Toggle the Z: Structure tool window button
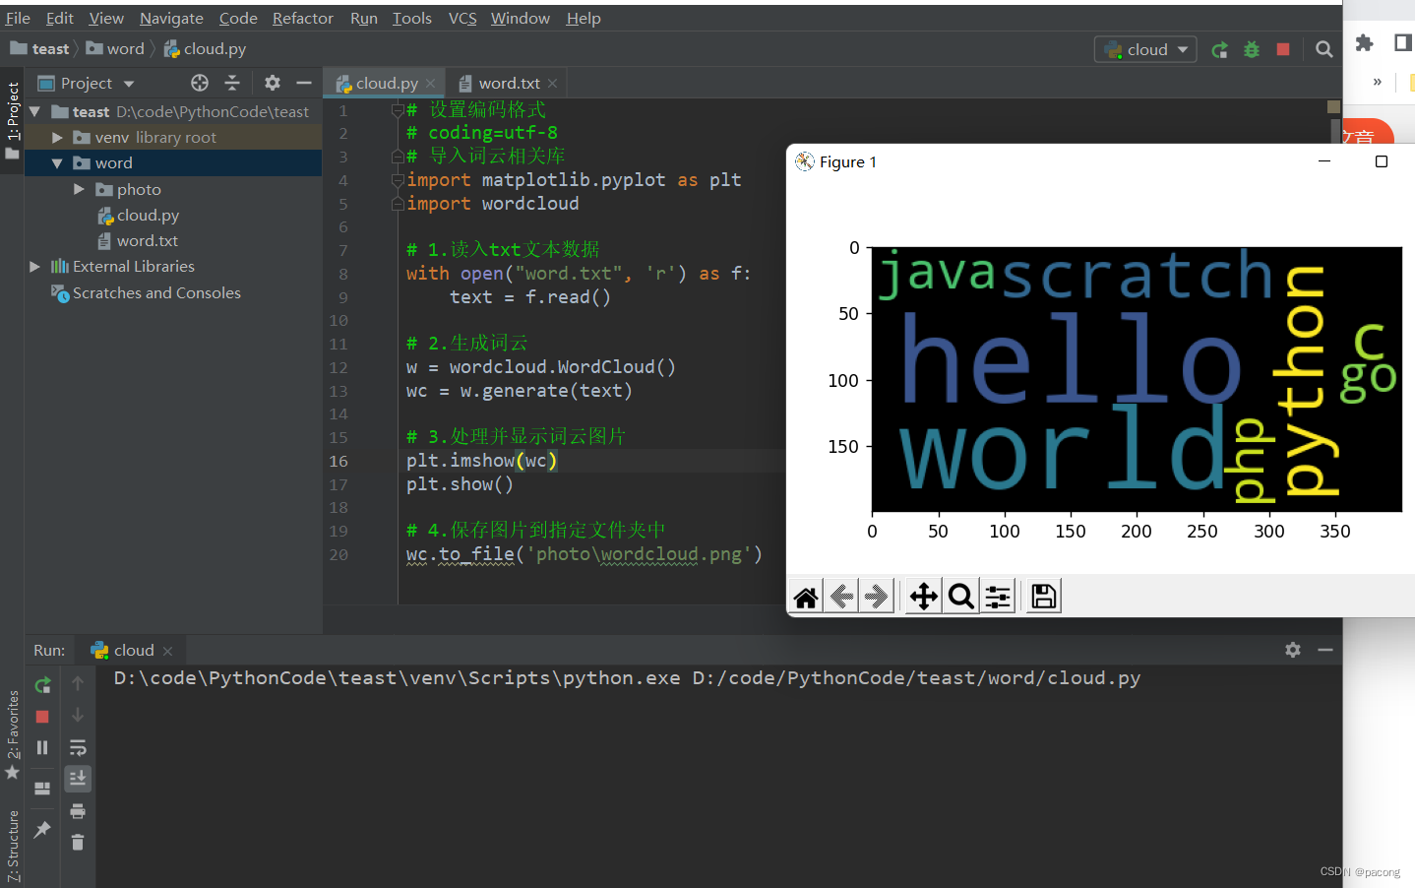Viewport: 1415px width, 888px height. pyautogui.click(x=13, y=846)
